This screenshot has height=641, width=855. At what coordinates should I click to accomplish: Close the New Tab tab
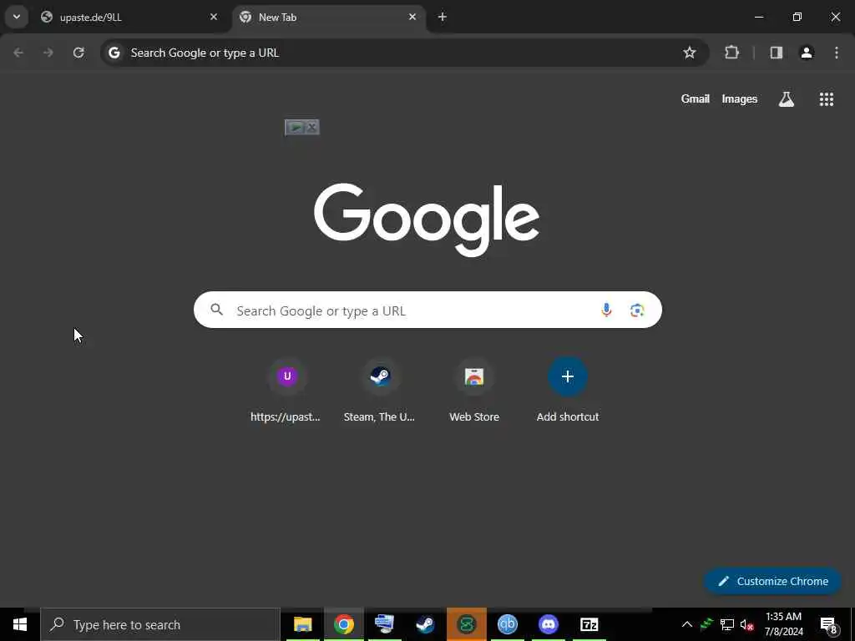pos(412,17)
